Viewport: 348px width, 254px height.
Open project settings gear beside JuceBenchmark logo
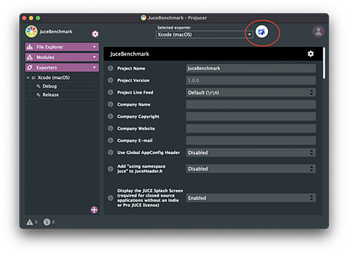point(95,34)
